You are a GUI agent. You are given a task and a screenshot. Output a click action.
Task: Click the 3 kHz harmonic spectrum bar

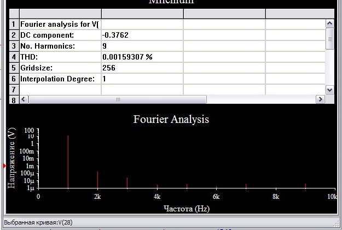click(127, 182)
